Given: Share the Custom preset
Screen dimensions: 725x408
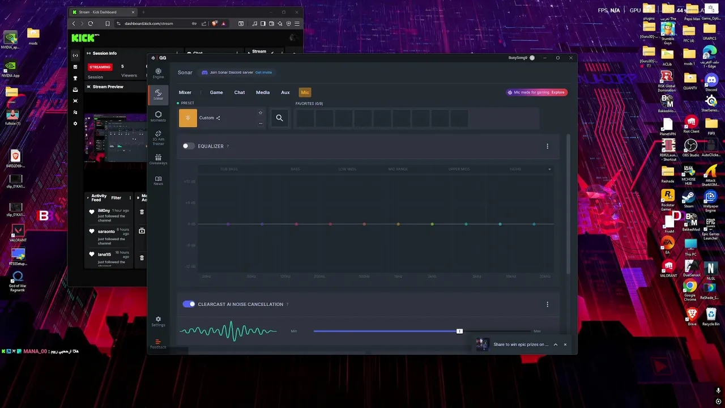Looking at the screenshot, I should pos(218,118).
